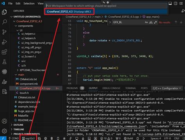Toggle Use Regular Expression in find
This screenshot has width=185, height=140.
(155, 22)
